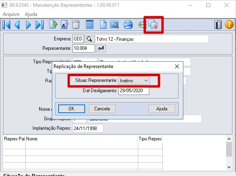Open the blue grid table icon
This screenshot has width=236, height=176.
pyautogui.click(x=89, y=25)
